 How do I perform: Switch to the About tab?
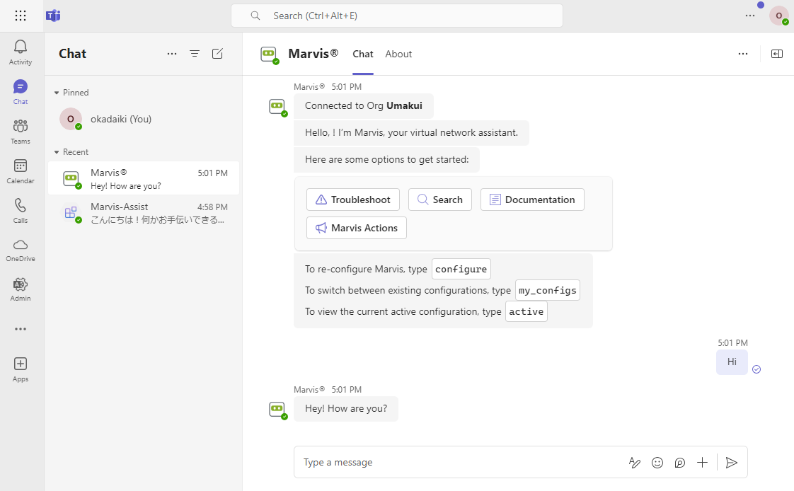click(398, 54)
